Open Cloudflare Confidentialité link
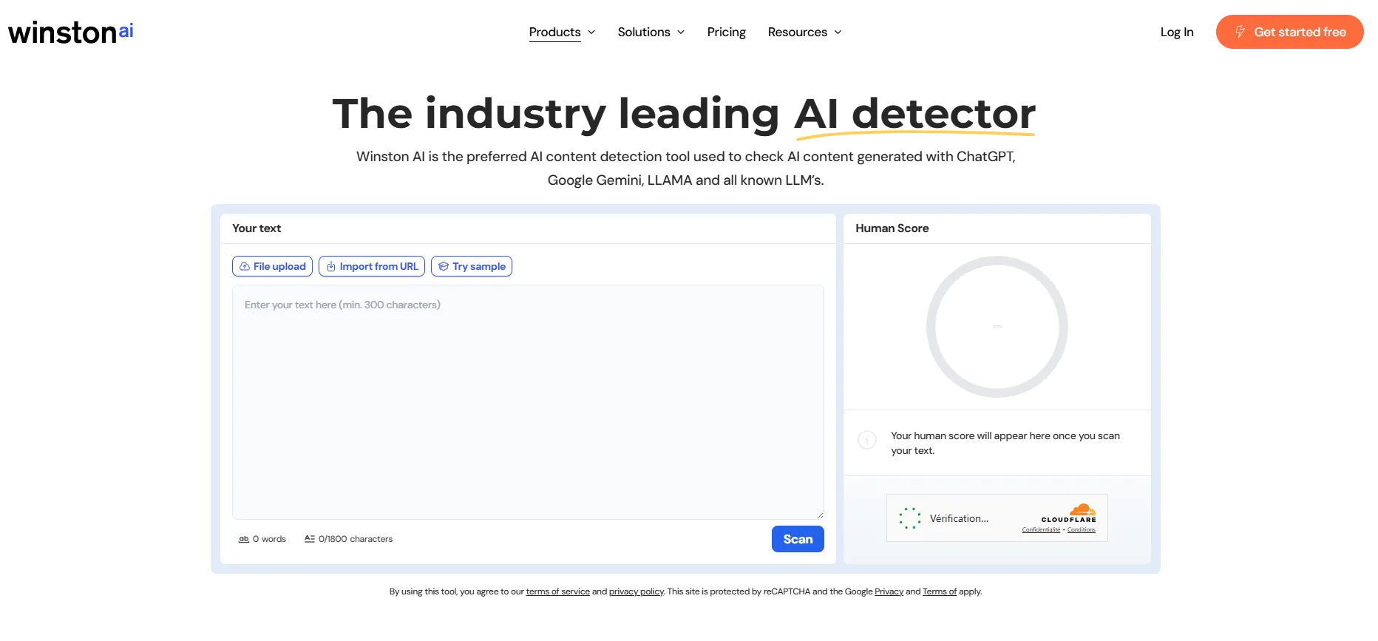The height and width of the screenshot is (641, 1378). point(1041,529)
